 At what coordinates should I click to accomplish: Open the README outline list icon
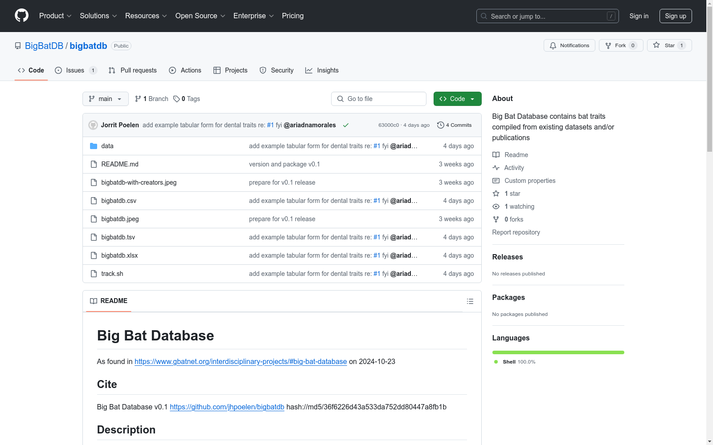[x=470, y=301]
